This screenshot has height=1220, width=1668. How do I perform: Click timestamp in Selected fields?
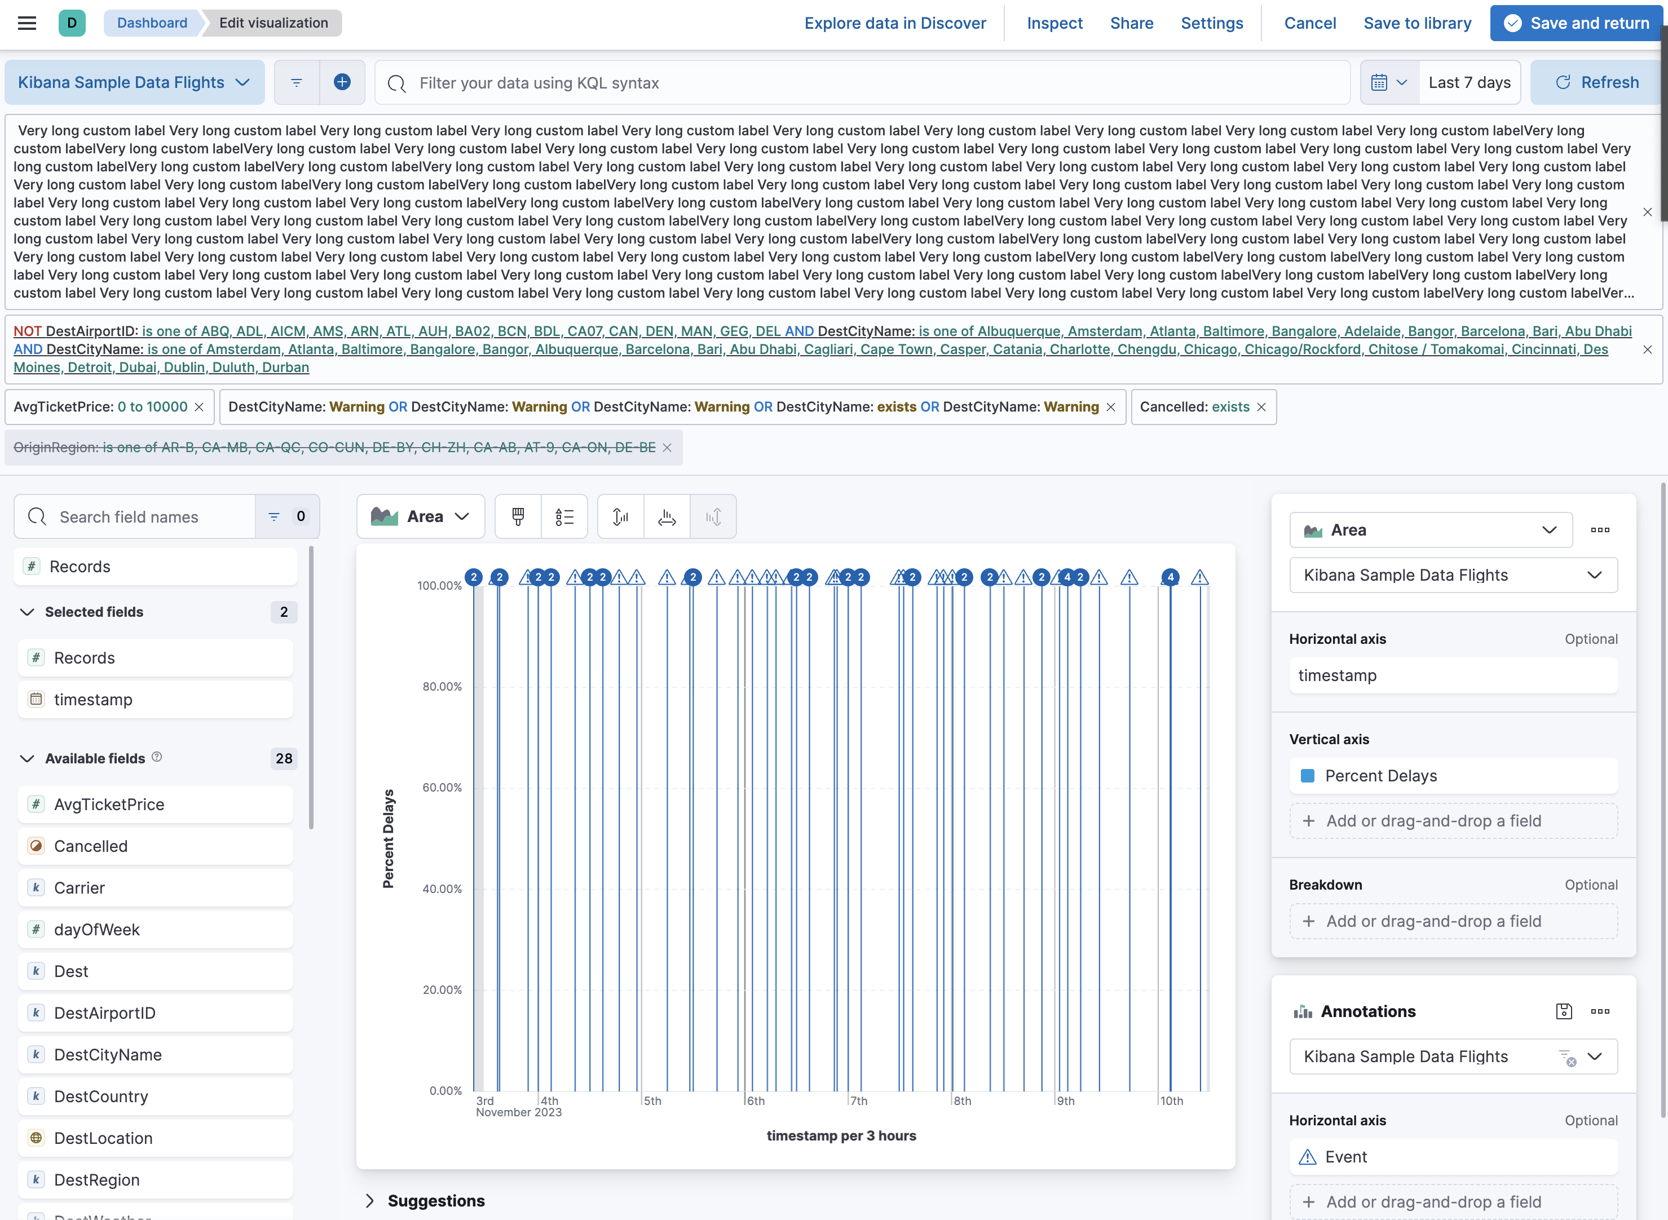pos(155,700)
